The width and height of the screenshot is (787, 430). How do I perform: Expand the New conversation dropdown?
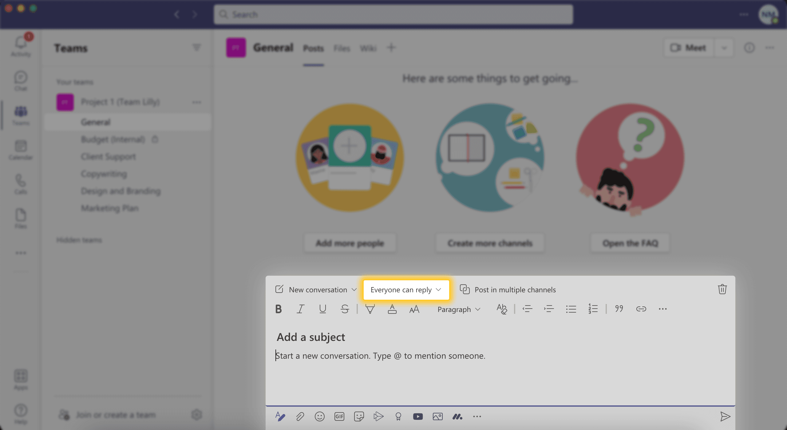(354, 289)
